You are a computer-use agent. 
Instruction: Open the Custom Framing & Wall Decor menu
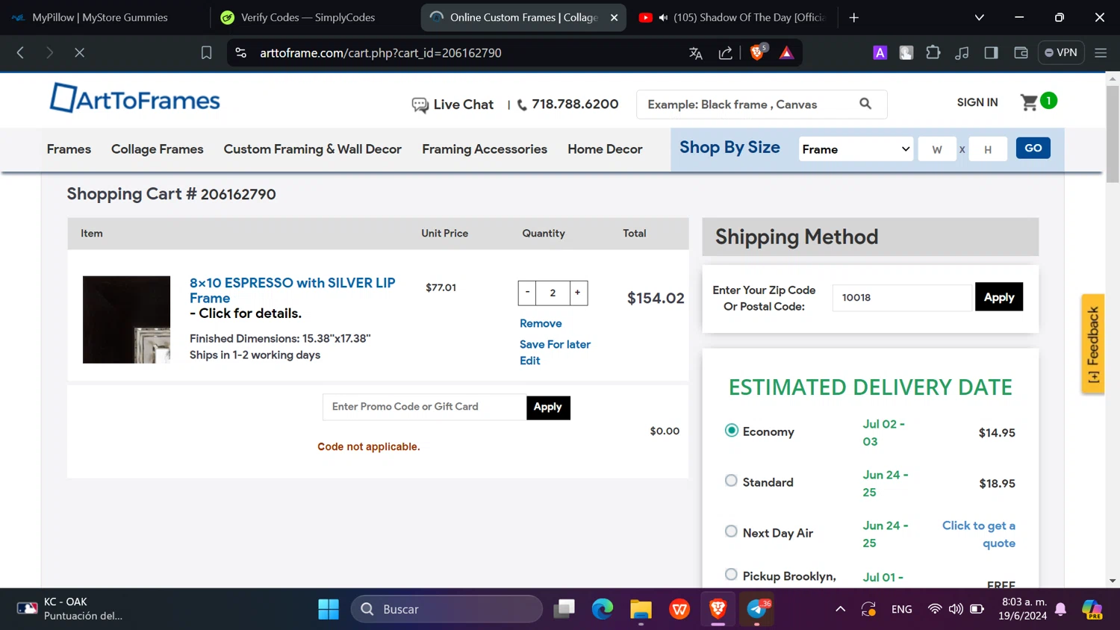coord(312,149)
